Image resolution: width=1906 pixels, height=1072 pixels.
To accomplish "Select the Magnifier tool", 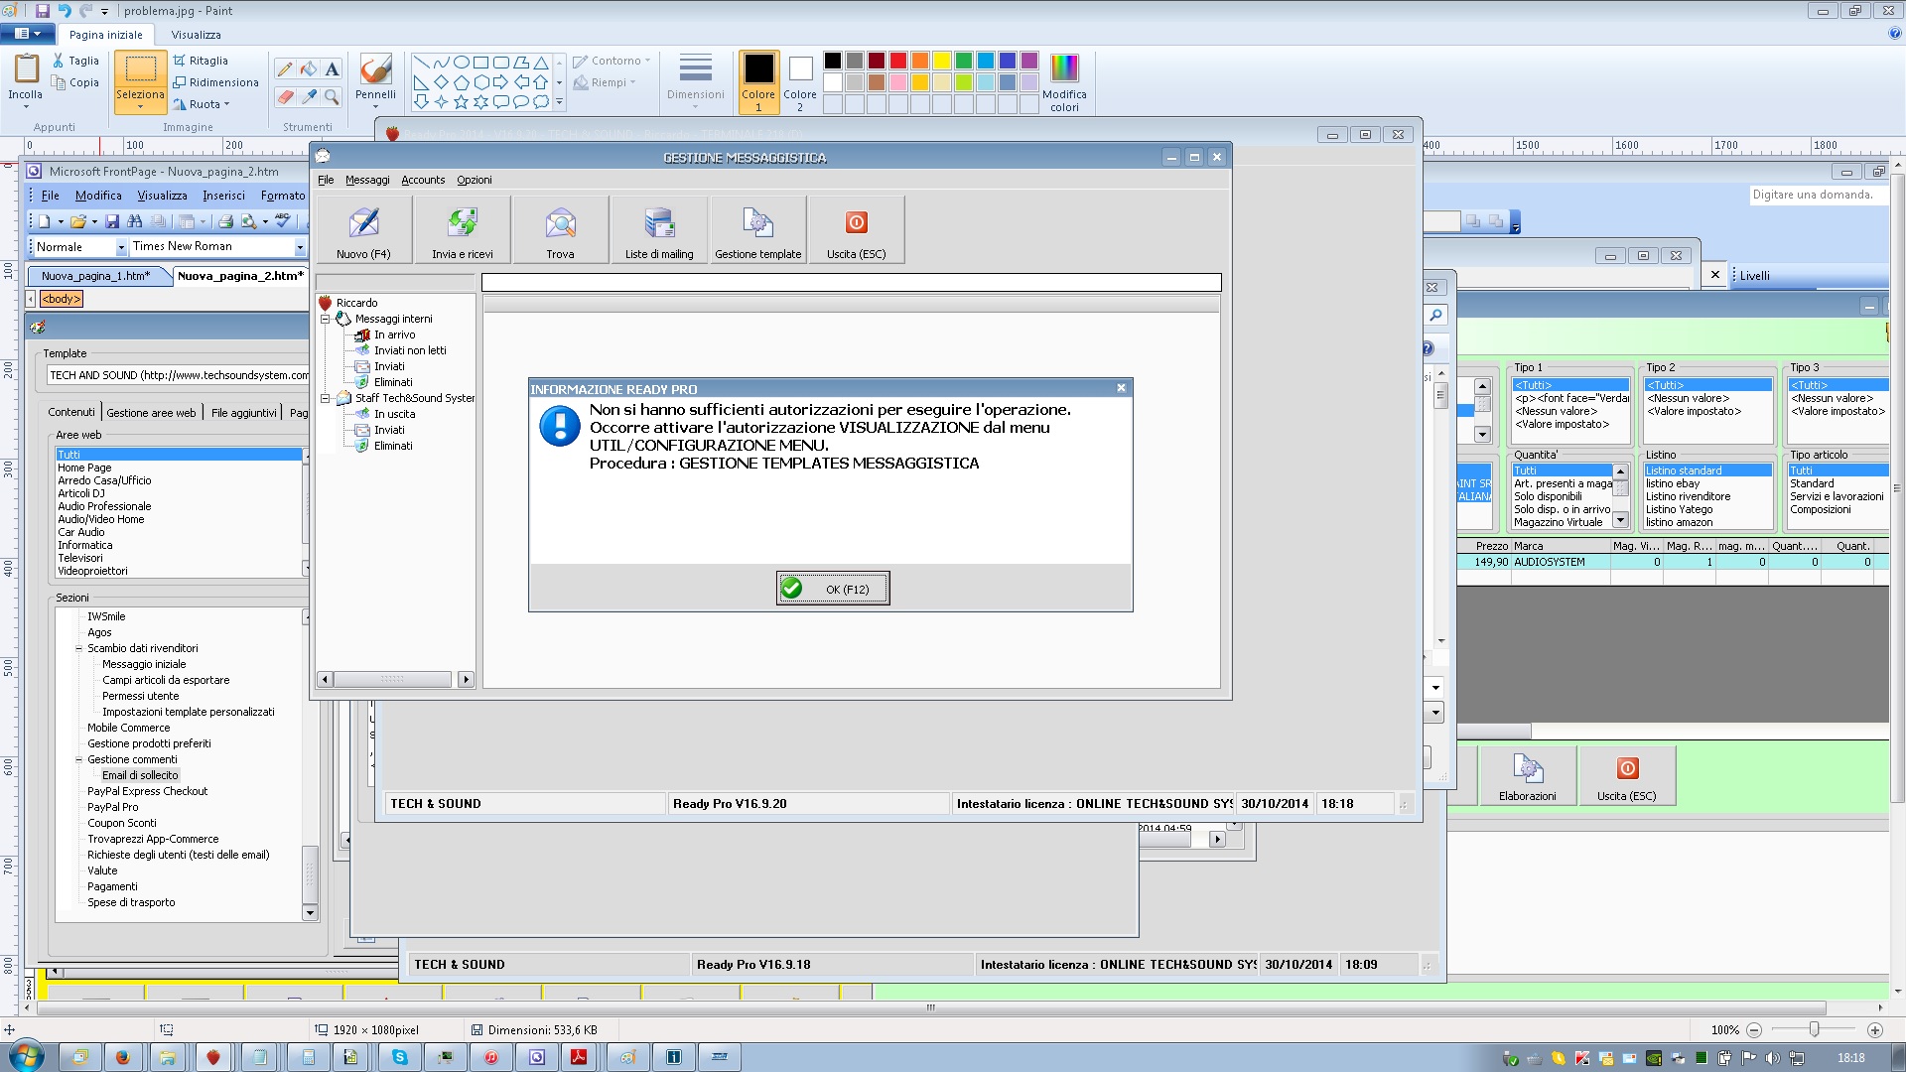I will click(x=332, y=96).
